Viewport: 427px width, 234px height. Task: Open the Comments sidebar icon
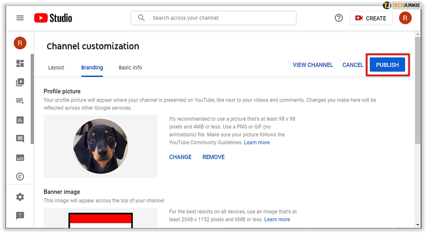click(x=20, y=139)
